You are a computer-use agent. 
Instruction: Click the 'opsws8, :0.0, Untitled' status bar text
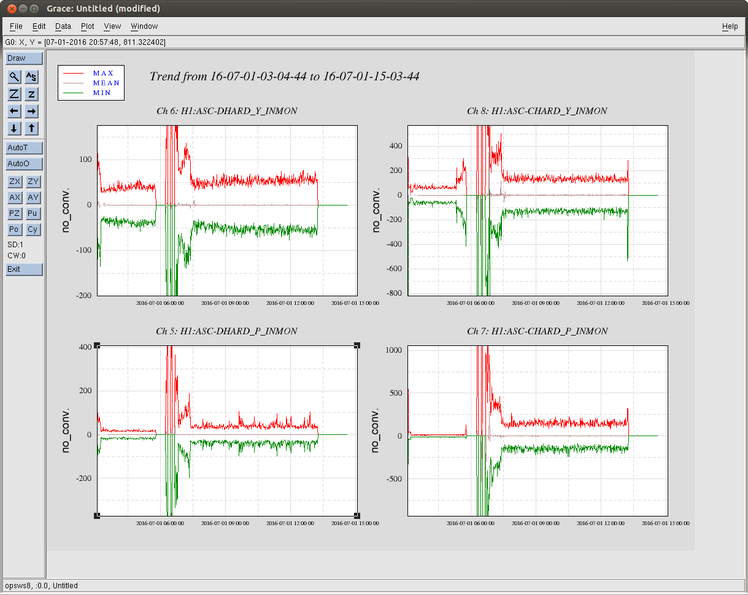[x=41, y=586]
